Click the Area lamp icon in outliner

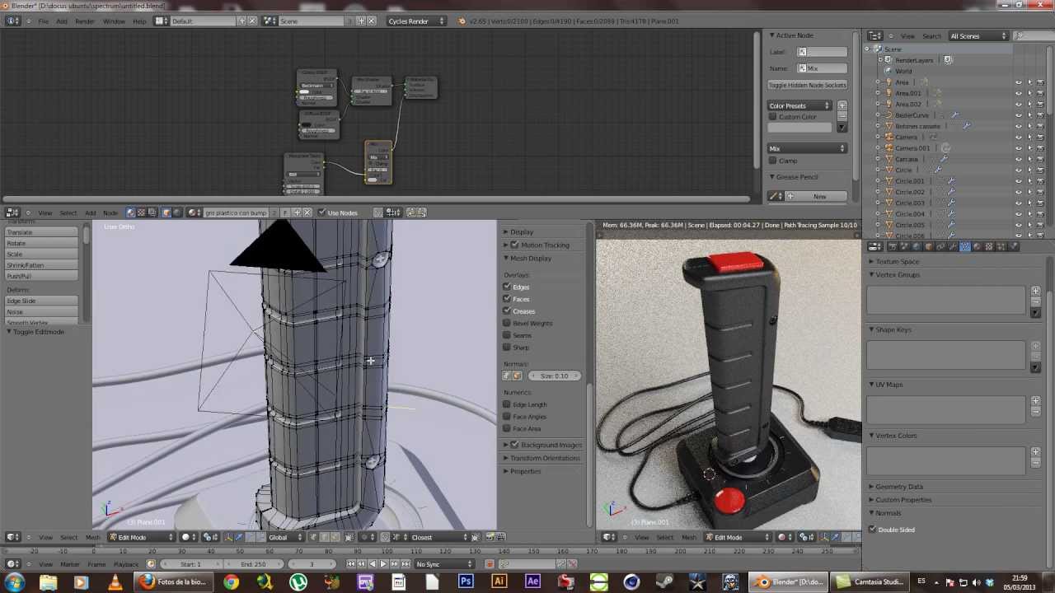pos(889,82)
